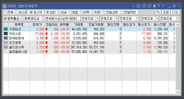Open the second 전체조회 dropdown
Screen dimensions: 184x99
pos(117,18)
